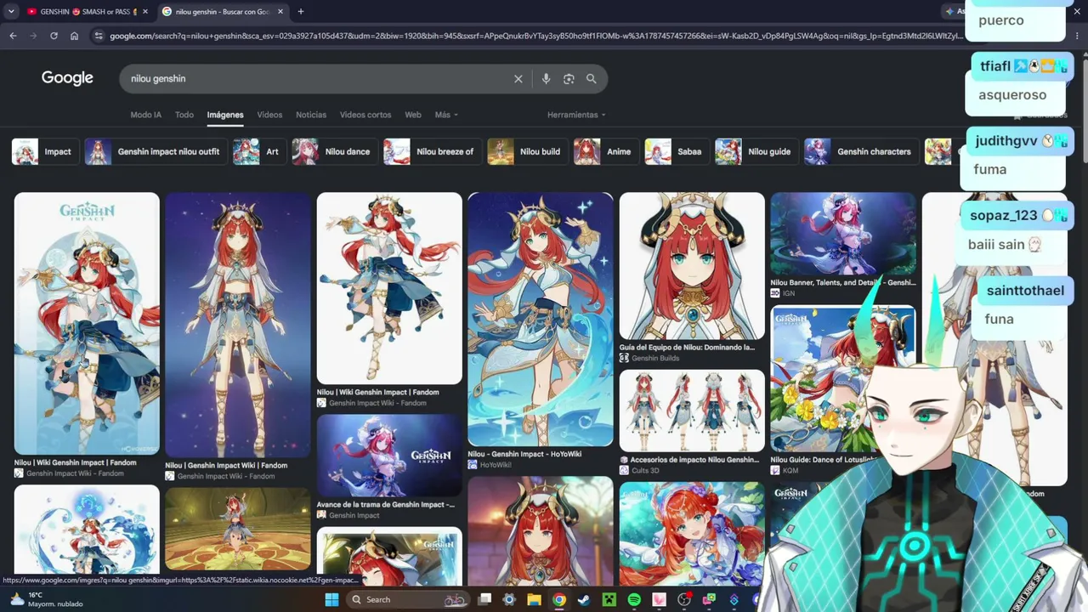
Task: Reload the current page
Action: point(54,36)
